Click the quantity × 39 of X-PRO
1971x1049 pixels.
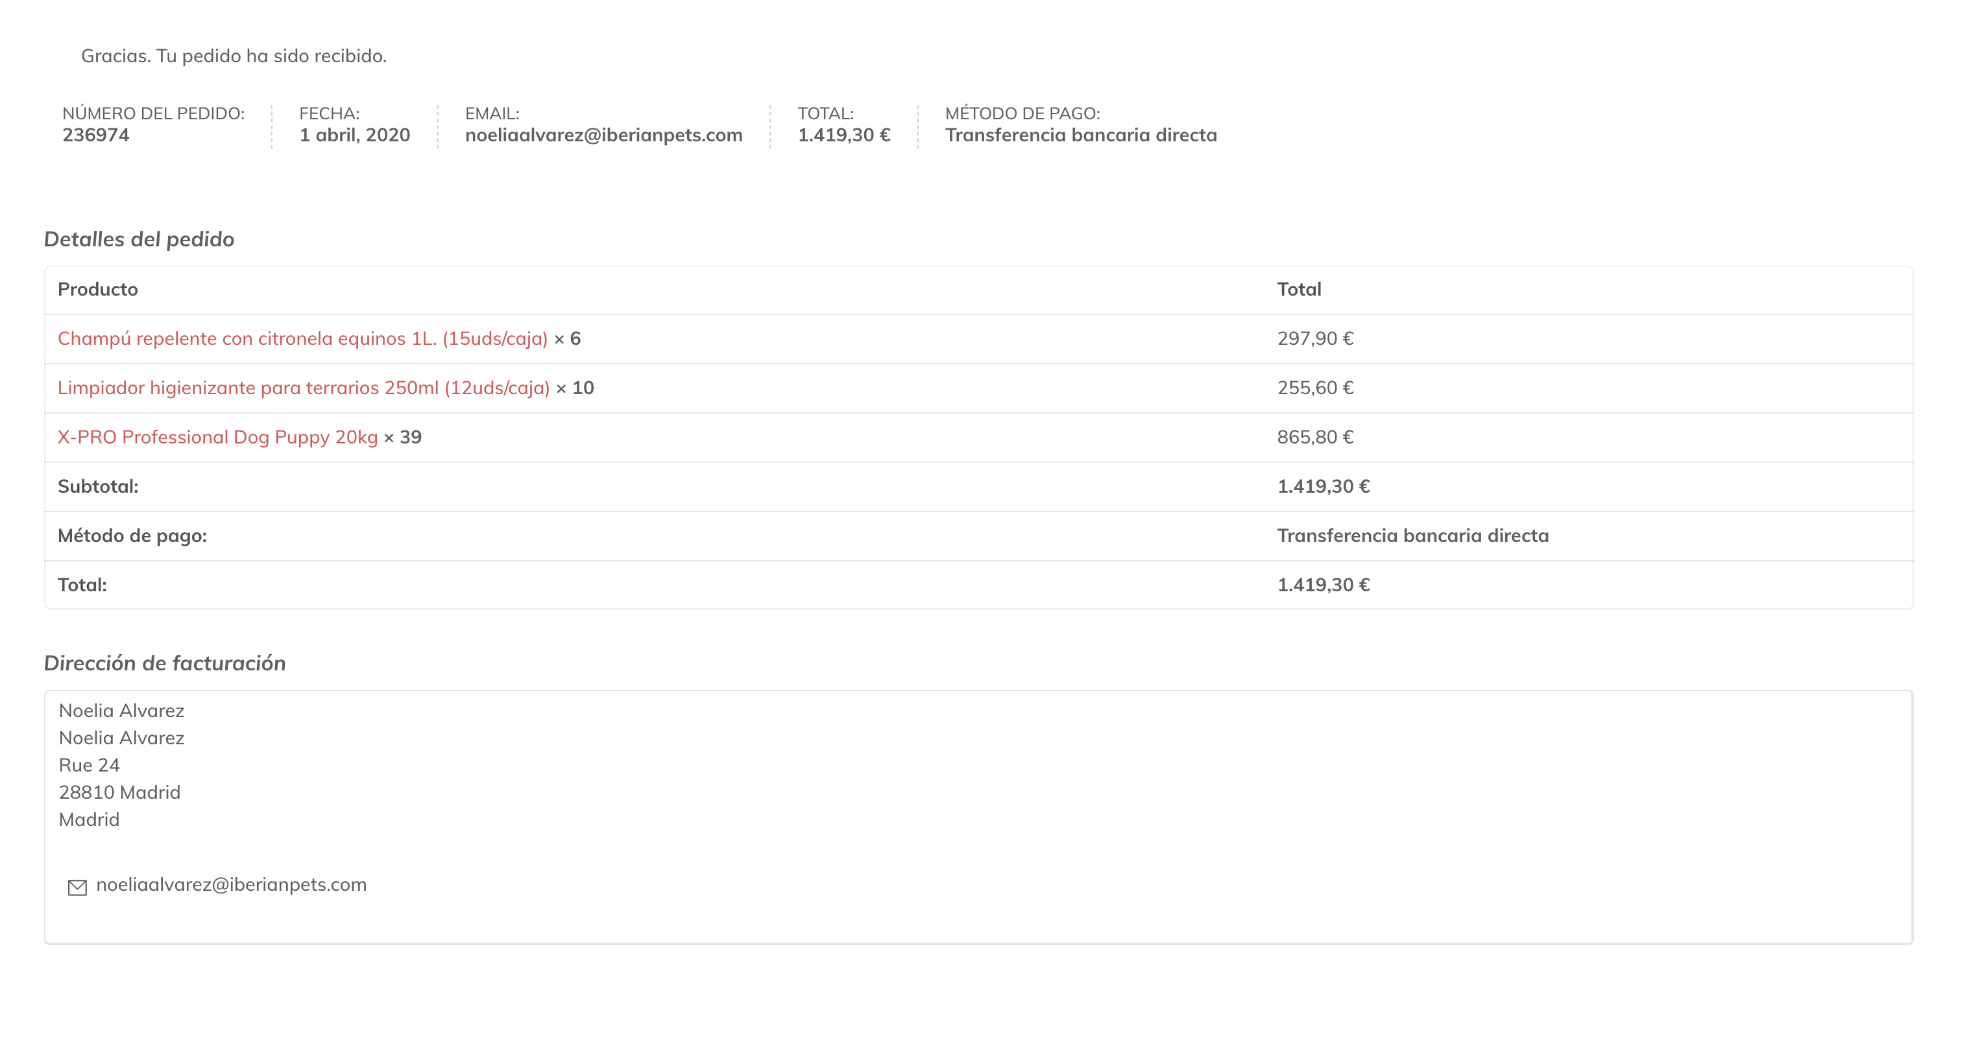pos(402,438)
